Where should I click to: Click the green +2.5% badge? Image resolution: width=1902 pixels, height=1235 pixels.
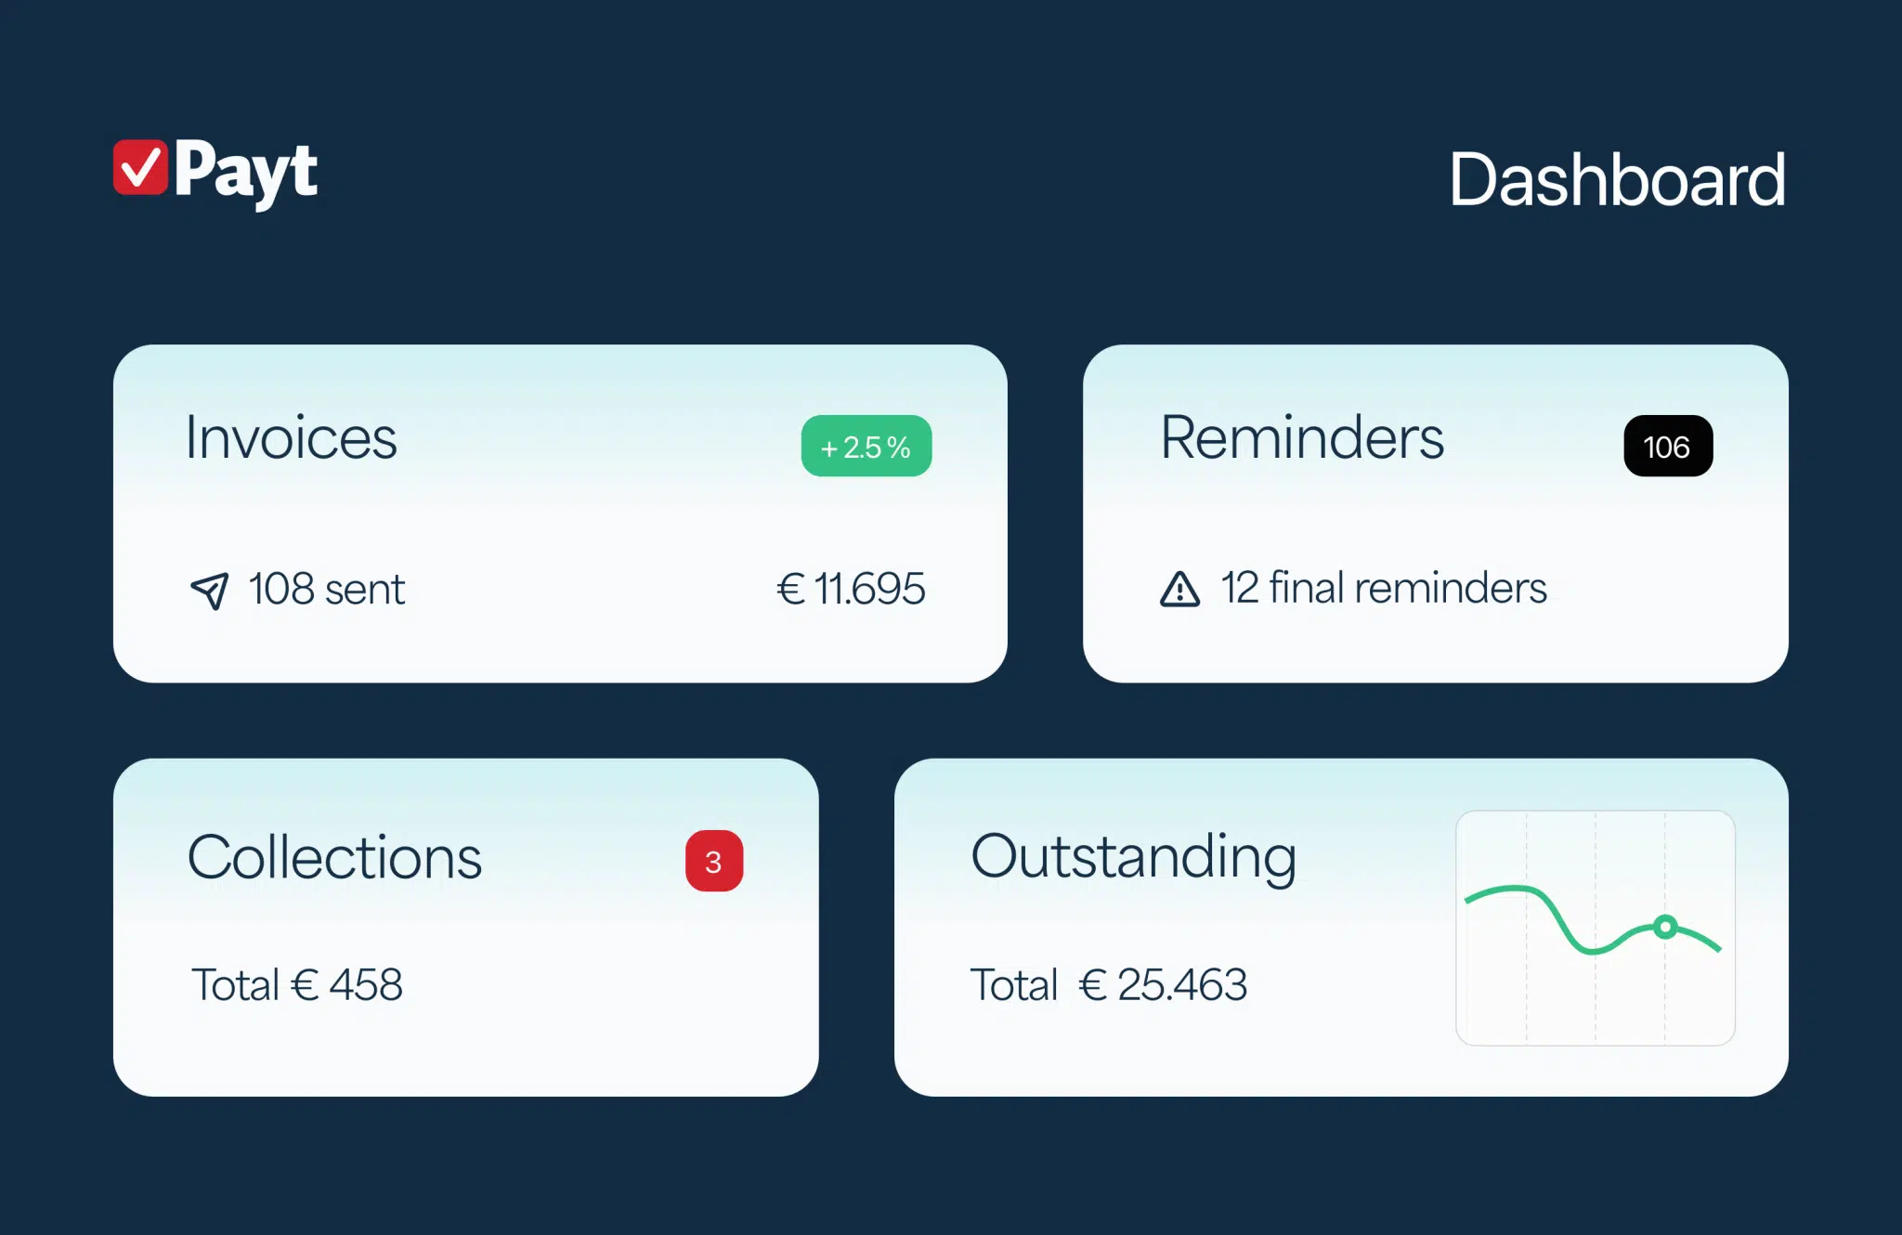(866, 447)
